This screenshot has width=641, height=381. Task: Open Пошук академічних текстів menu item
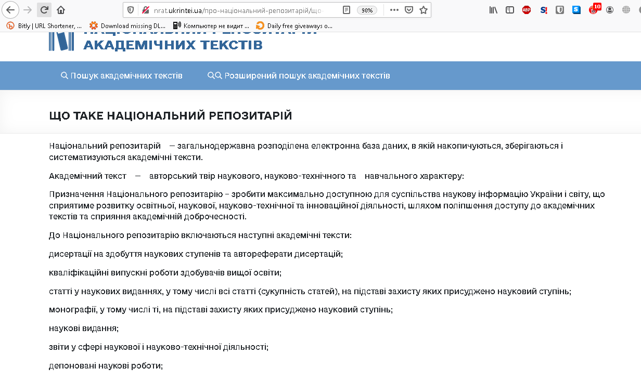122,76
